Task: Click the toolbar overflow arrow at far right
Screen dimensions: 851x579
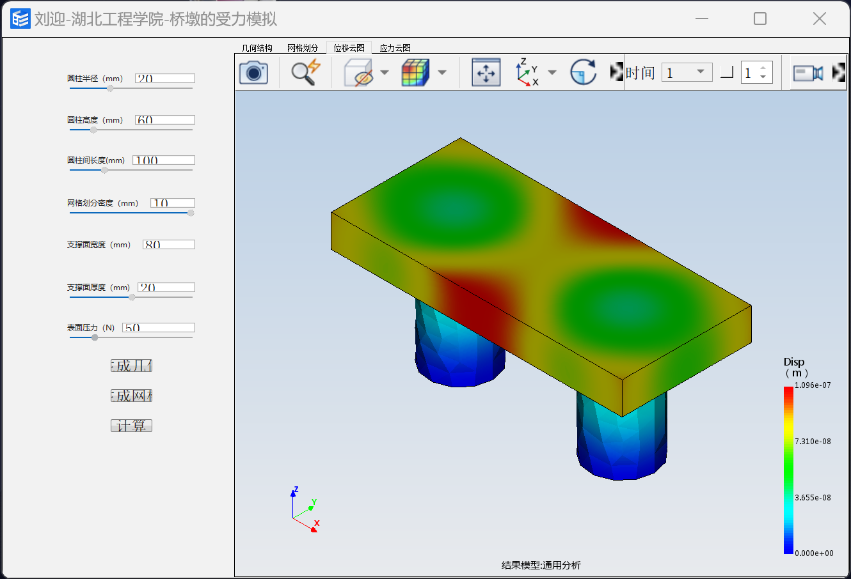Action: (x=839, y=72)
